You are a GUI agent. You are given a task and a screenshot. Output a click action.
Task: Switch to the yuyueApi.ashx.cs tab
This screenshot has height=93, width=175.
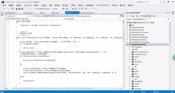tap(11, 13)
